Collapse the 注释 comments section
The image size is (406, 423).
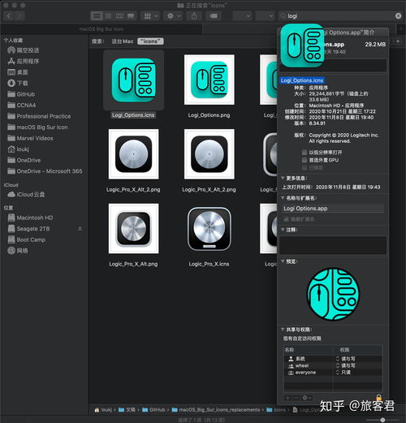click(x=283, y=230)
